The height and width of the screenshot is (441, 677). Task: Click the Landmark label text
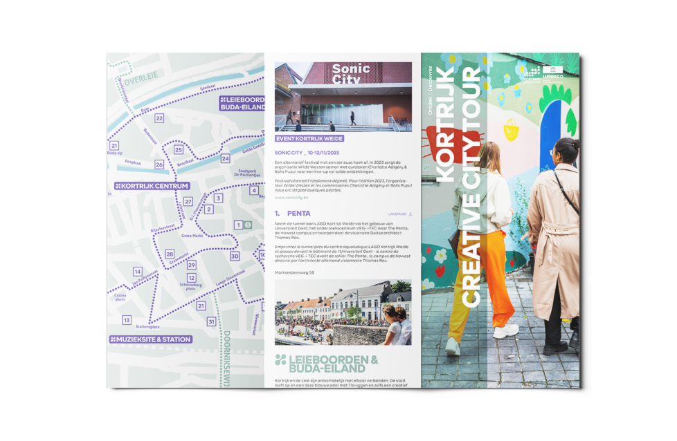[397, 214]
